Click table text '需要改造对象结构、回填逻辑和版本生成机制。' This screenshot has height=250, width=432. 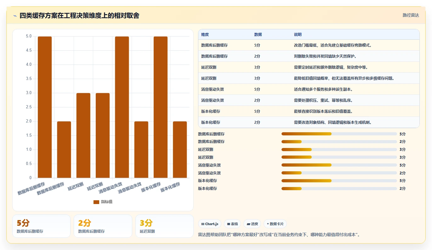point(333,122)
